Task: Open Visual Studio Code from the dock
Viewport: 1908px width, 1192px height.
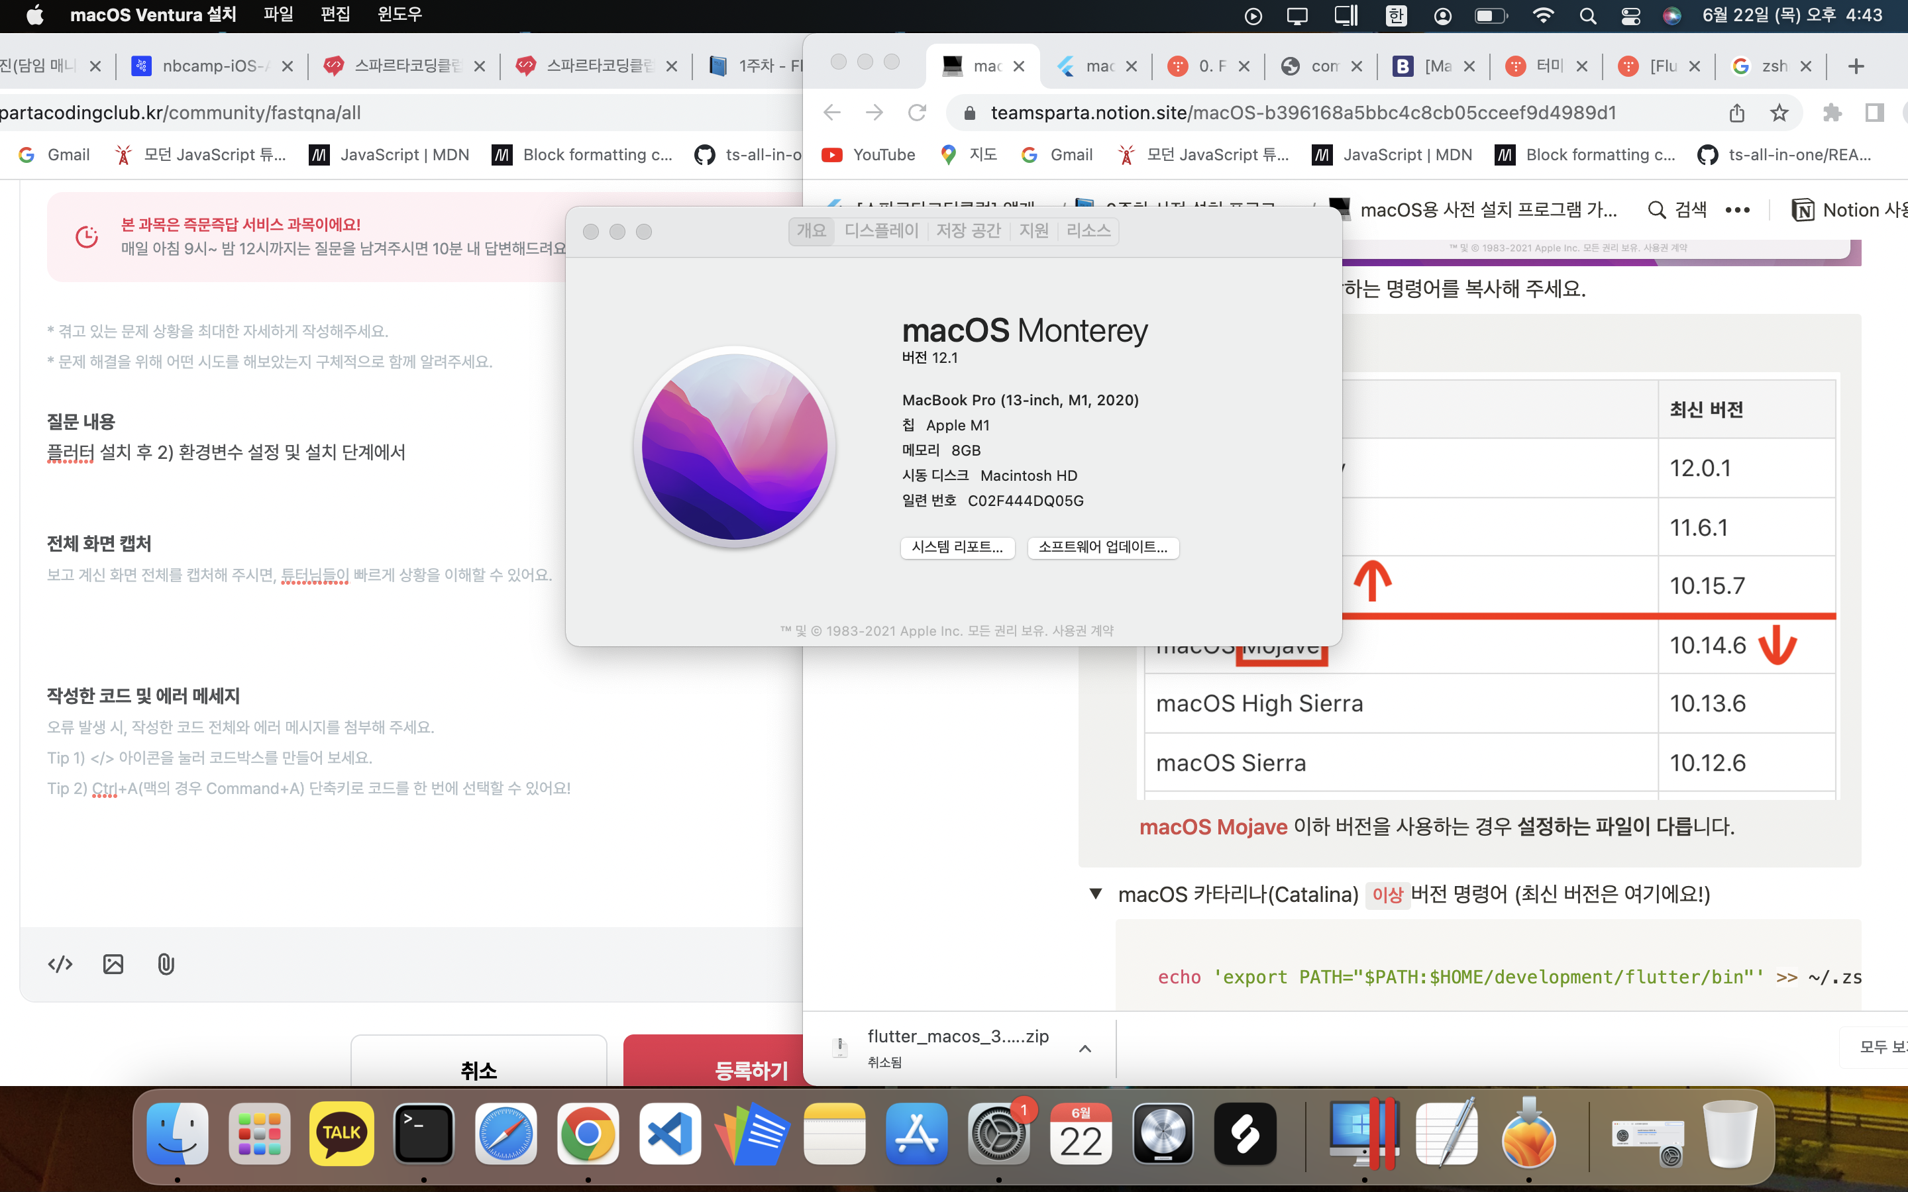Action: 669,1134
